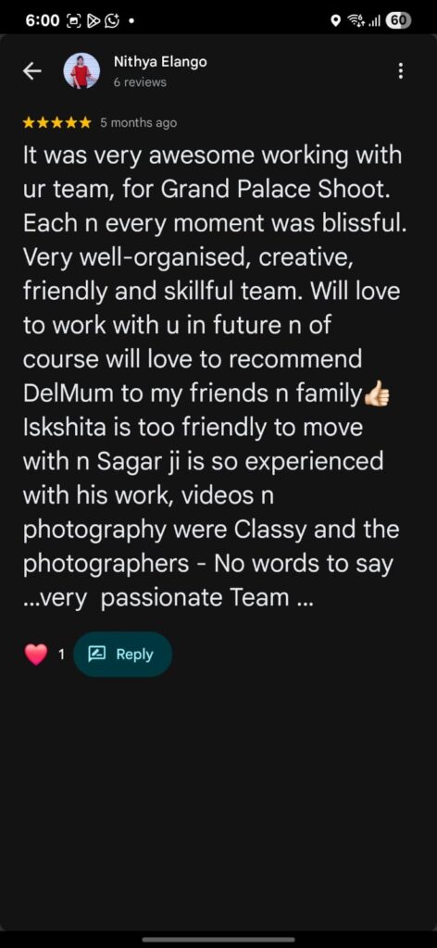Tap the five-star rating row
The height and width of the screenshot is (948, 437).
pos(56,123)
